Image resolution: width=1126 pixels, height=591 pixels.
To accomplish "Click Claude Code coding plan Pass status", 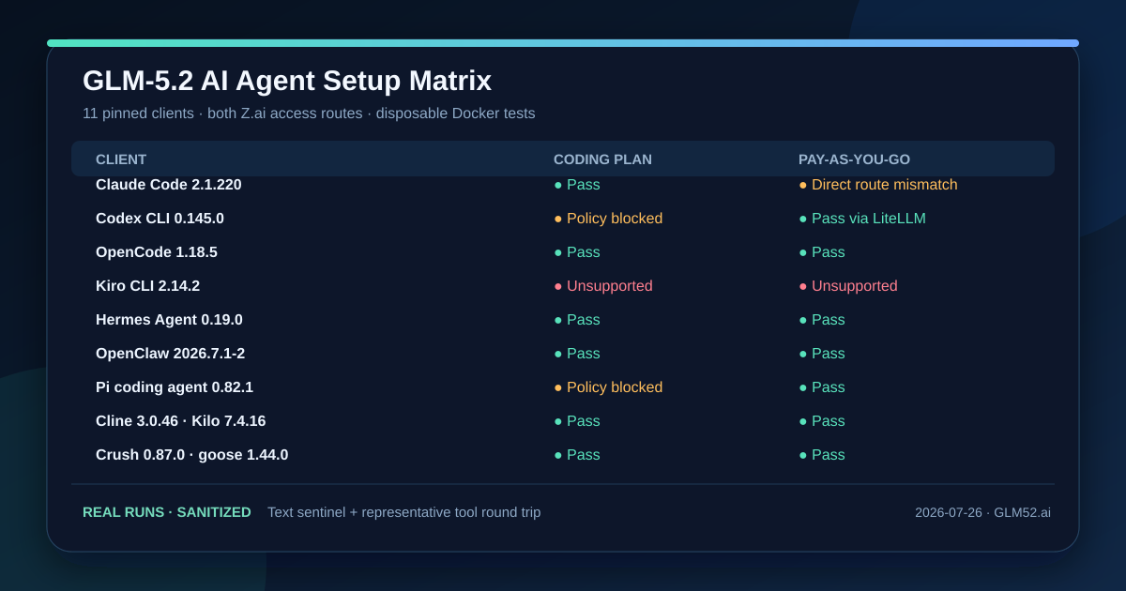I will tap(577, 185).
